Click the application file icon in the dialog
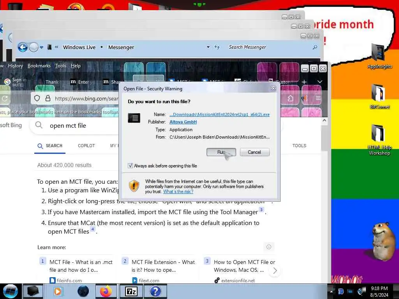Screen dimensions: 399x299 134,118
